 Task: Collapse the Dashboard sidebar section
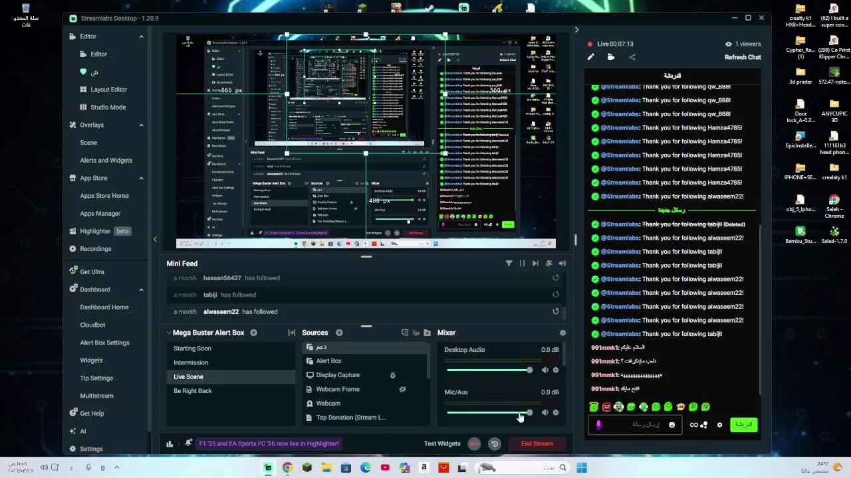(141, 289)
